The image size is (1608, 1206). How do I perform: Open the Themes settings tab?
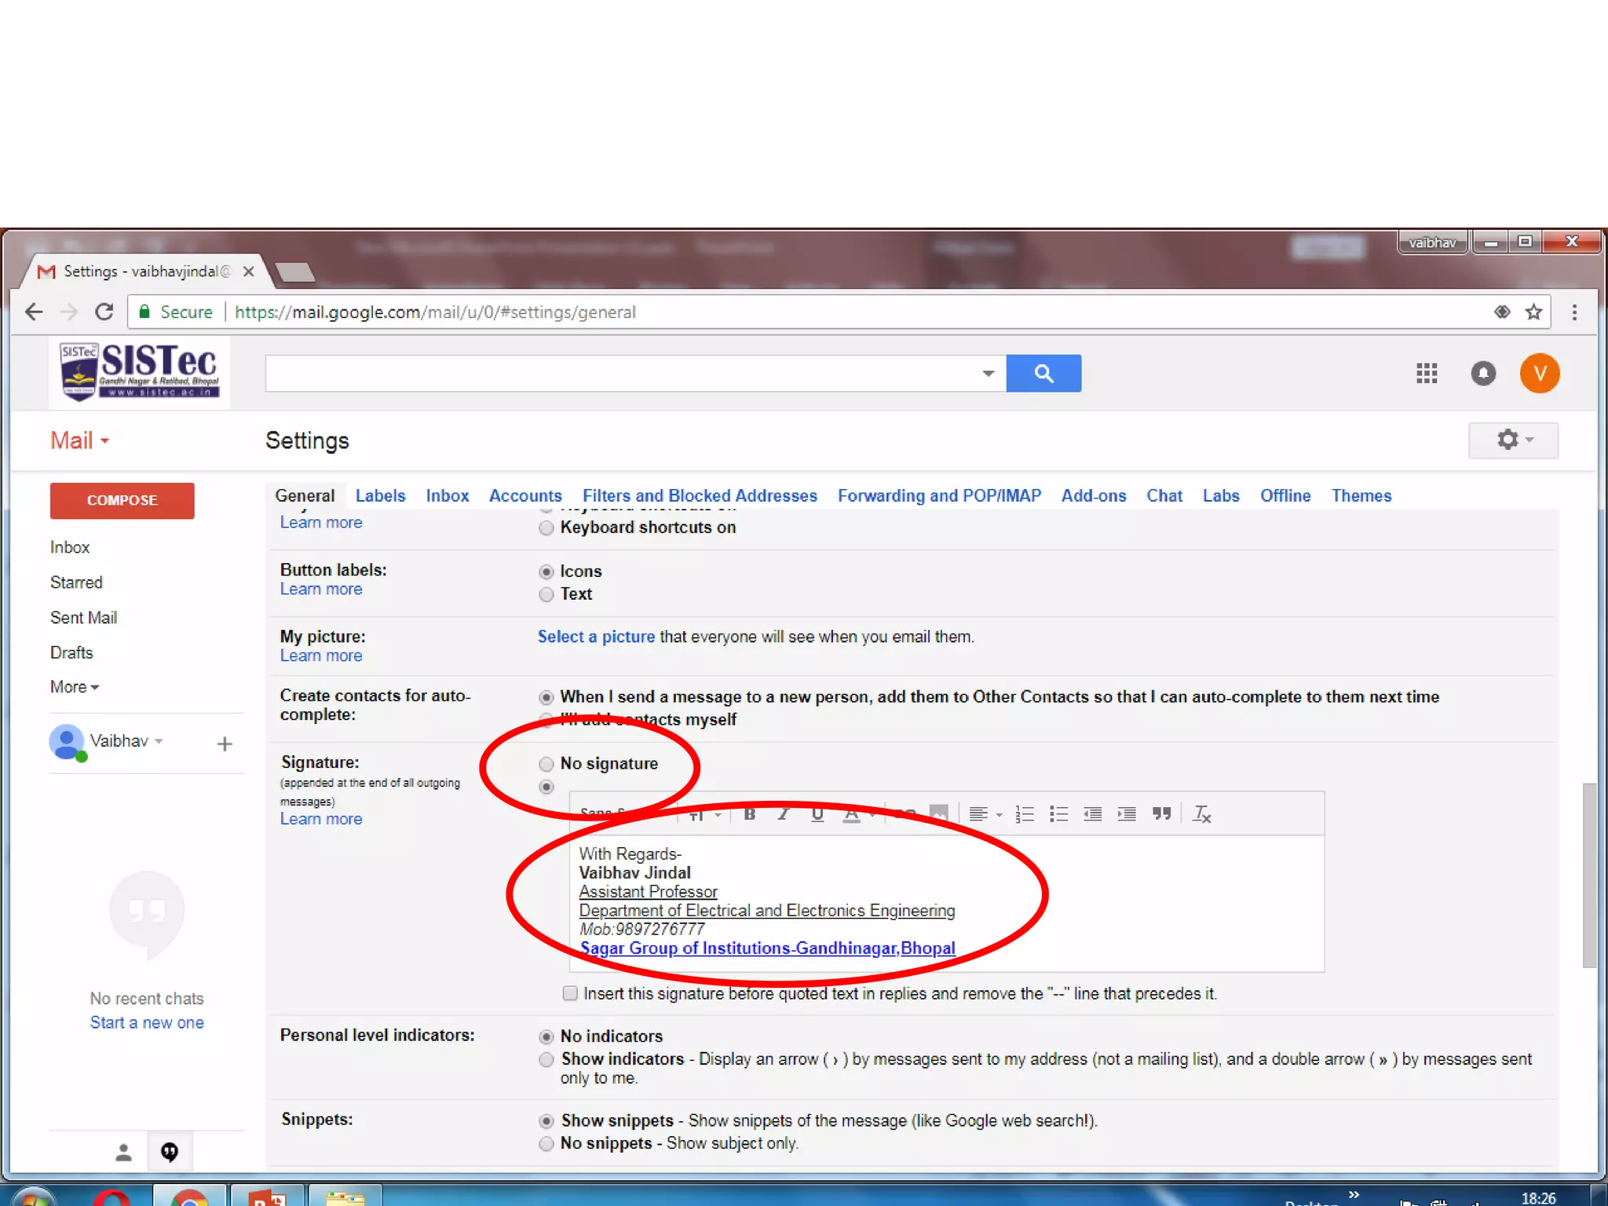(x=1361, y=495)
